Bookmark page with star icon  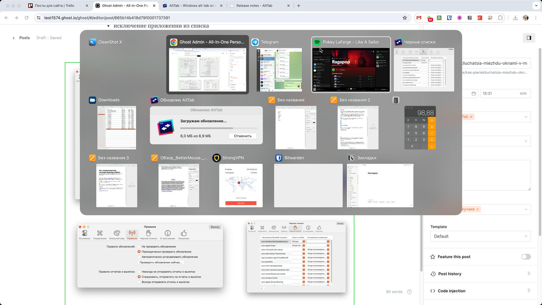pos(405,18)
